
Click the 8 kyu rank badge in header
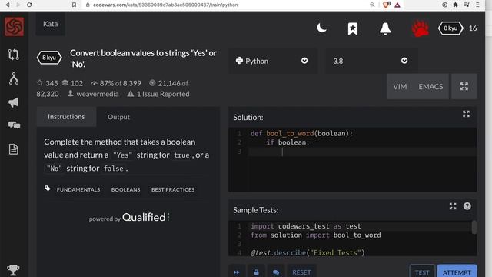click(450, 28)
